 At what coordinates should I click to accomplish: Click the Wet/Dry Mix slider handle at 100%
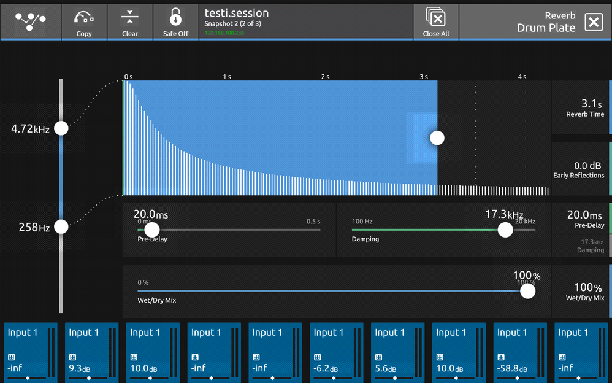[527, 291]
